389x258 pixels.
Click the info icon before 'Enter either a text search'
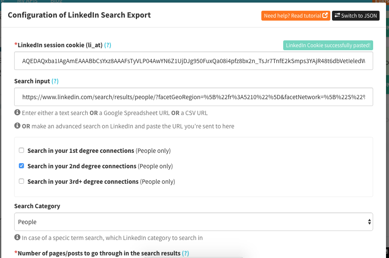(17, 112)
